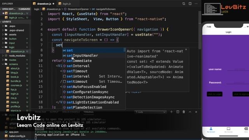The image size is (249, 140).
Task: Split the editor to the right
Action: tap(190, 3)
